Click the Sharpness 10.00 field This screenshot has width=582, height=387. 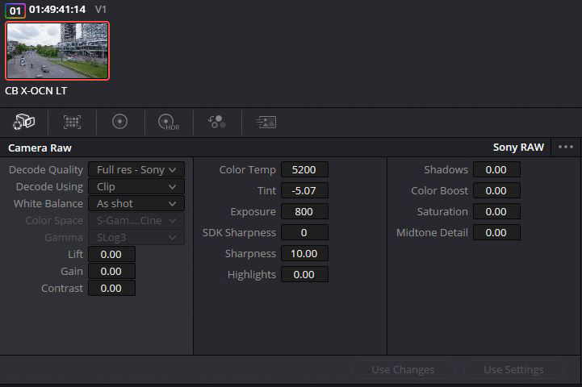coord(304,253)
